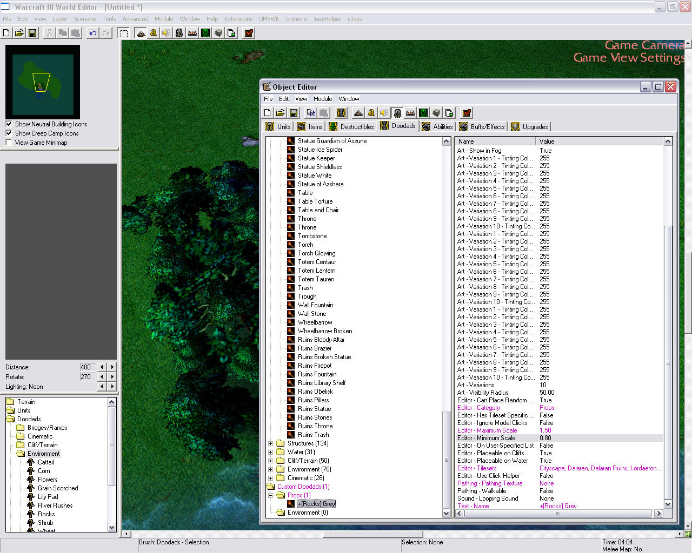Image resolution: width=692 pixels, height=553 pixels.
Task: Open the Terrain Editor from the main toolbar
Action: click(x=141, y=33)
